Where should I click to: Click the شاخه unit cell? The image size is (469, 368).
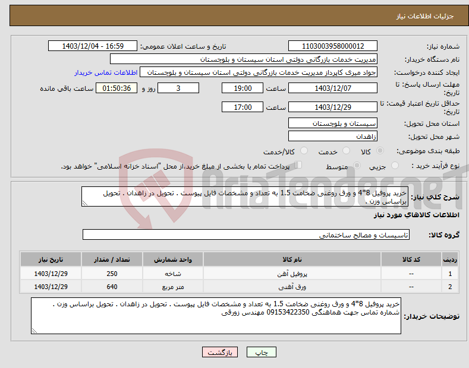[173, 273]
